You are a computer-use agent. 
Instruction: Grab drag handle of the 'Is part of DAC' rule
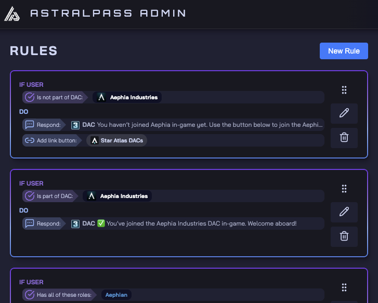[344, 189]
